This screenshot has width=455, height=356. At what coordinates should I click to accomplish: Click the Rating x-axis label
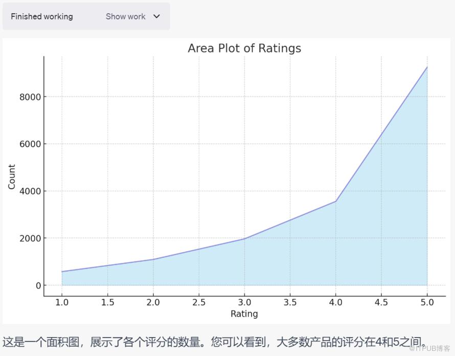click(244, 314)
